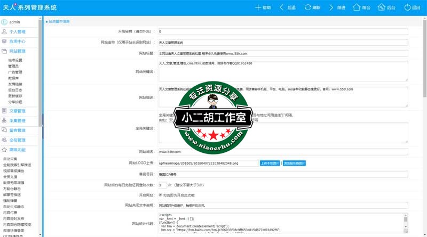The image size is (427, 237).
Task: Open 广告管理 in the sidebar
Action: (15, 72)
